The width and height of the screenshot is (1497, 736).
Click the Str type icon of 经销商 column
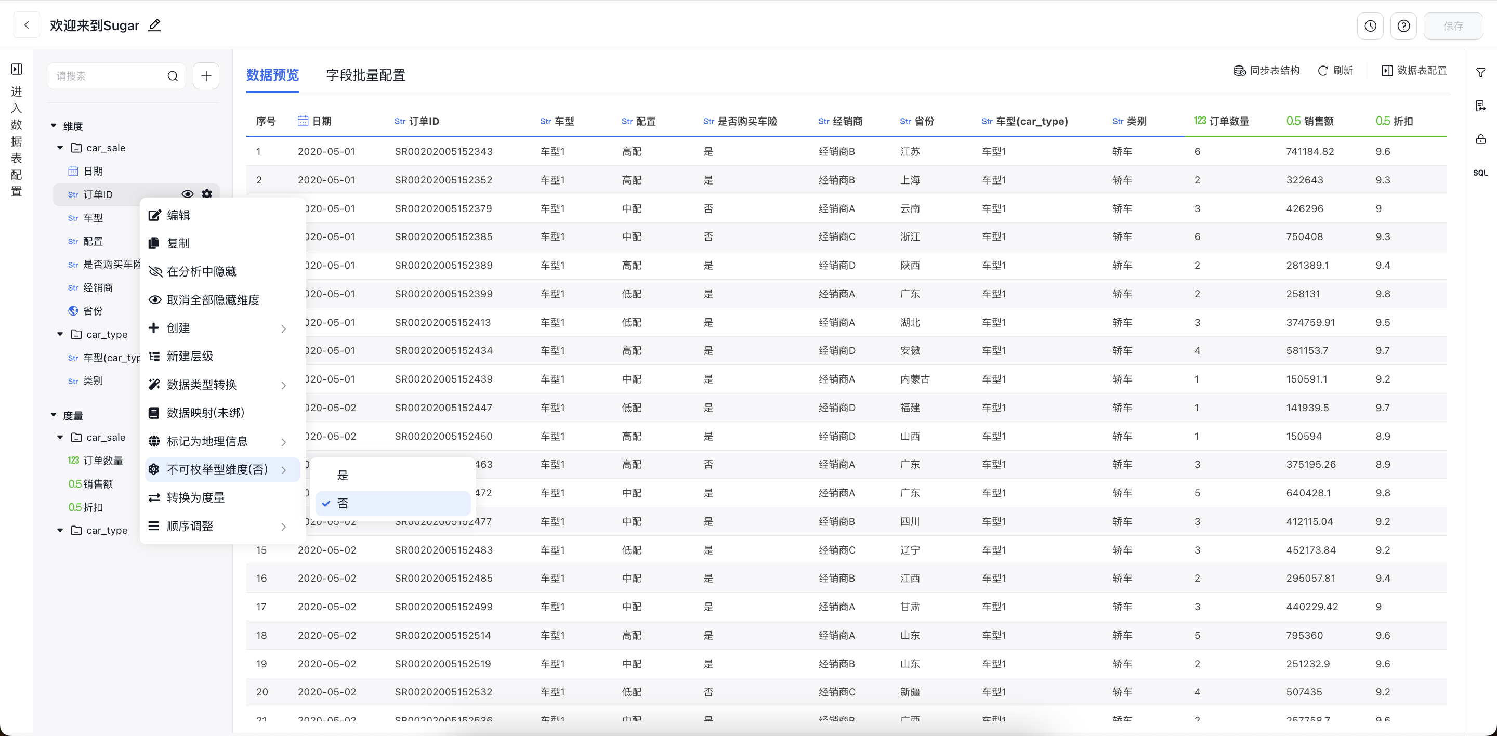click(823, 121)
